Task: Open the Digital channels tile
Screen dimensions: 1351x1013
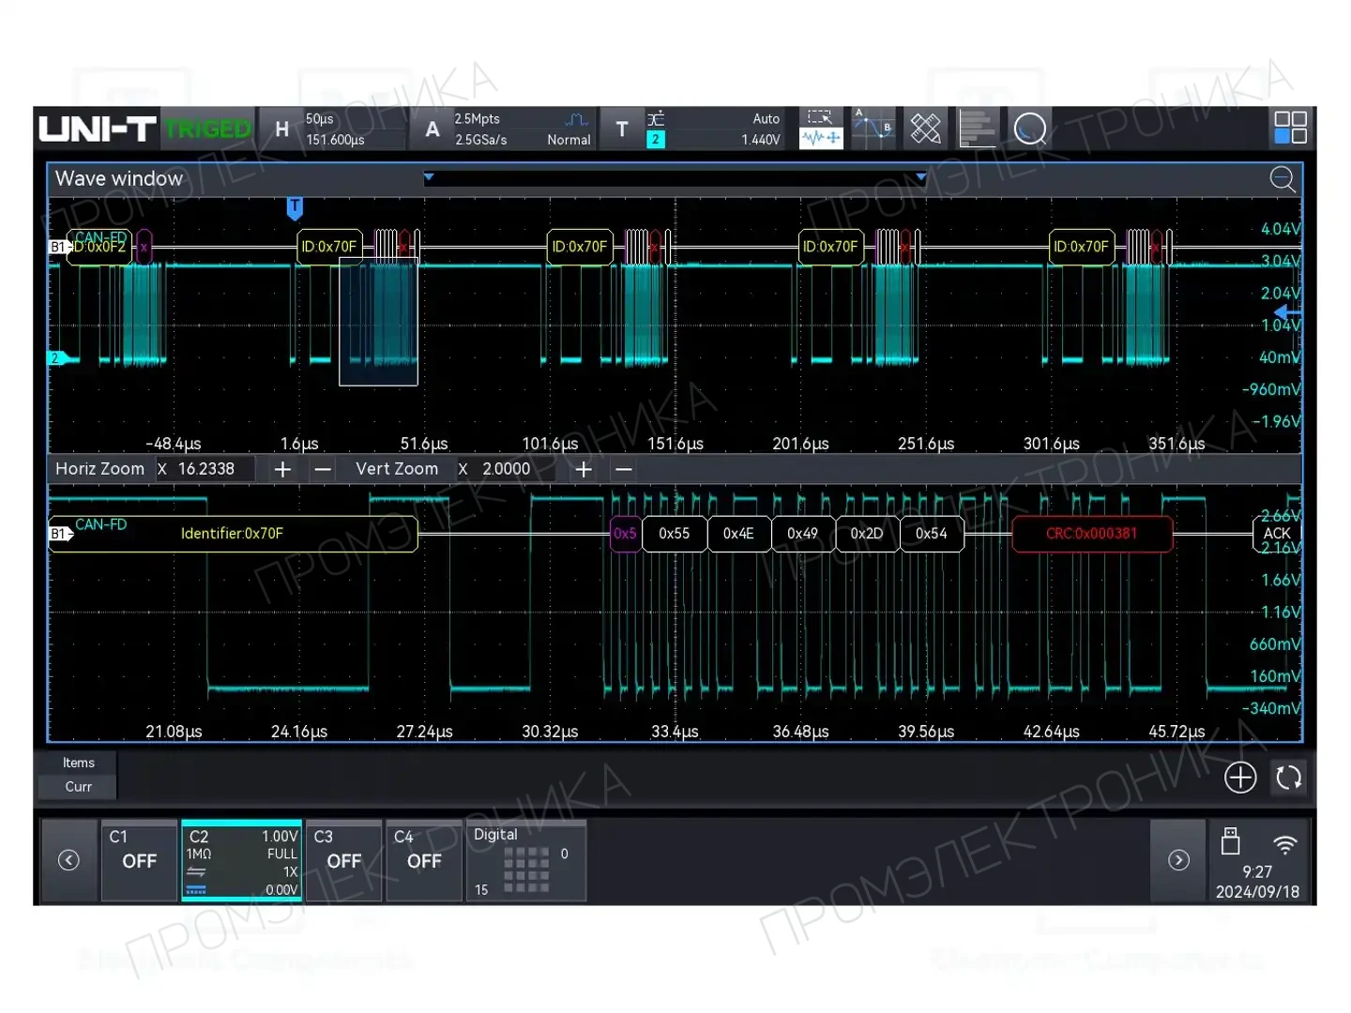Action: 525,860
